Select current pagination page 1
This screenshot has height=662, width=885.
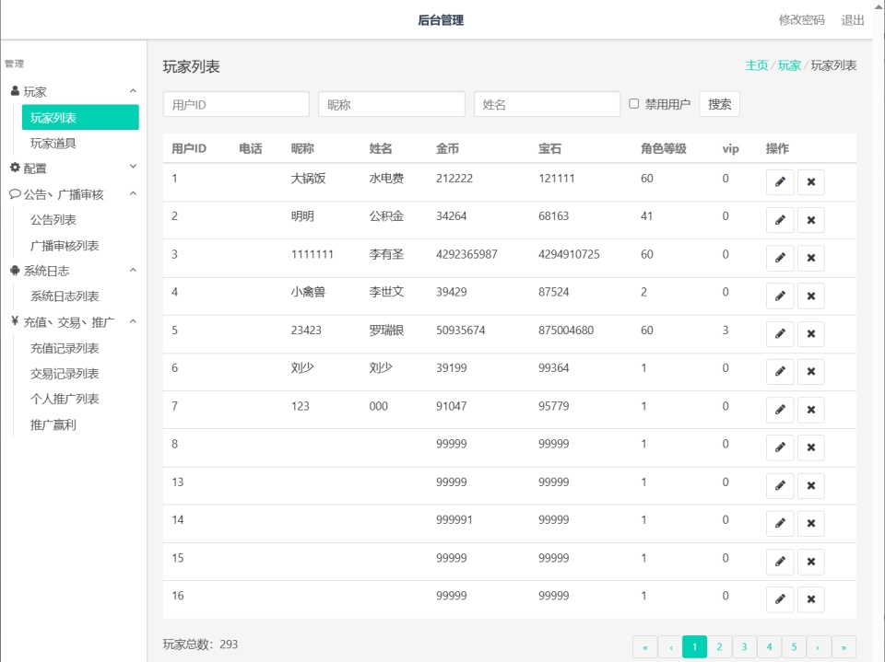pos(695,646)
